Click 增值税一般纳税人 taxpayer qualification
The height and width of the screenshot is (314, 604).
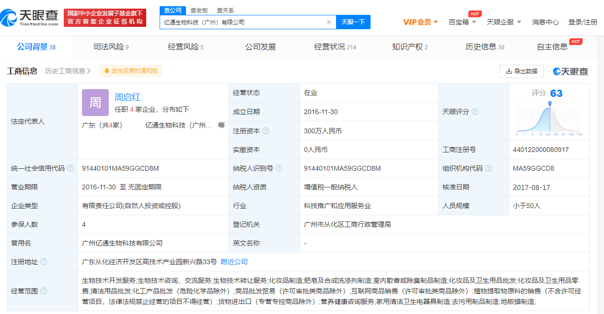click(331, 187)
